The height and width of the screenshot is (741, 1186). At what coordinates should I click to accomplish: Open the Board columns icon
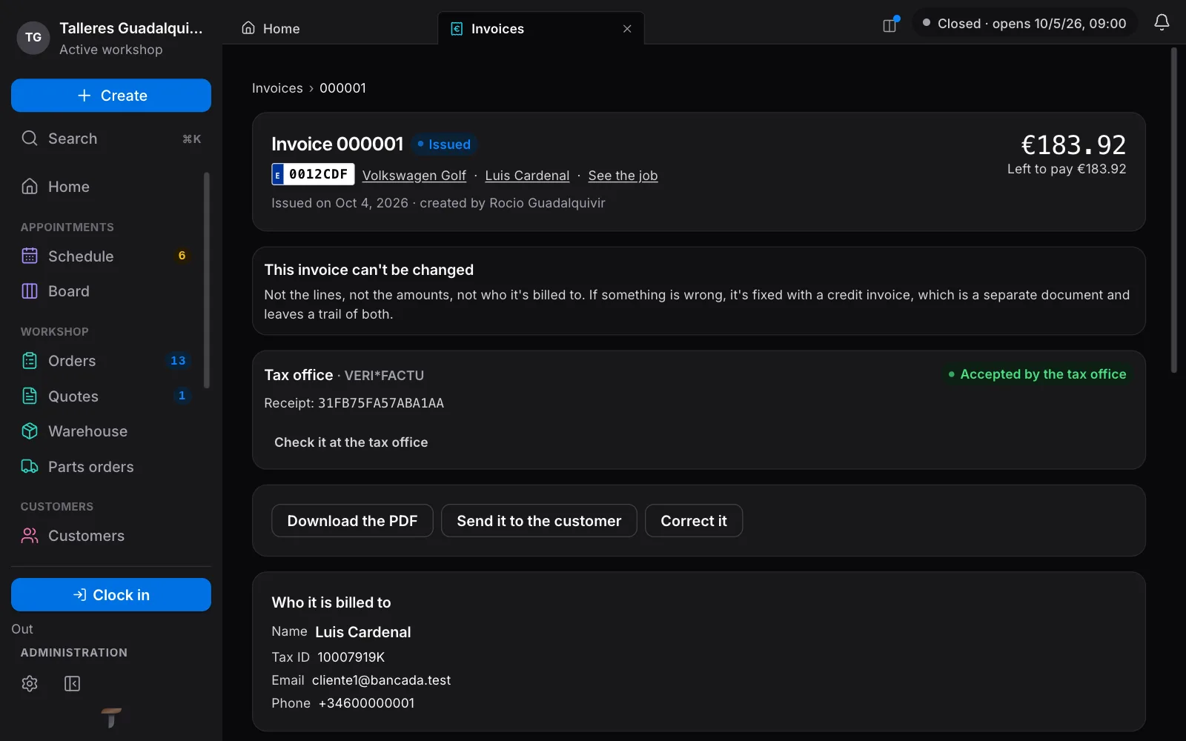(x=30, y=291)
